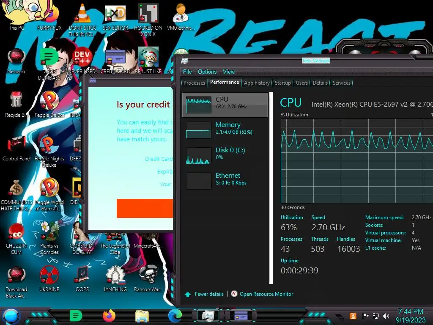Open the HxD hex editor shortcut
The height and width of the screenshot is (325, 433).
coord(115,17)
